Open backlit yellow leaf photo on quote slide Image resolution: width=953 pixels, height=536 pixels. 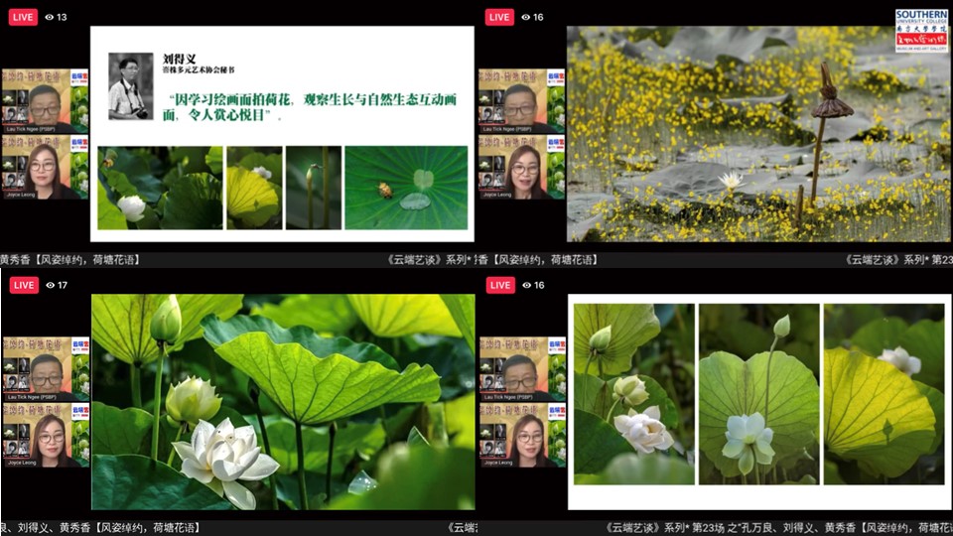[255, 188]
